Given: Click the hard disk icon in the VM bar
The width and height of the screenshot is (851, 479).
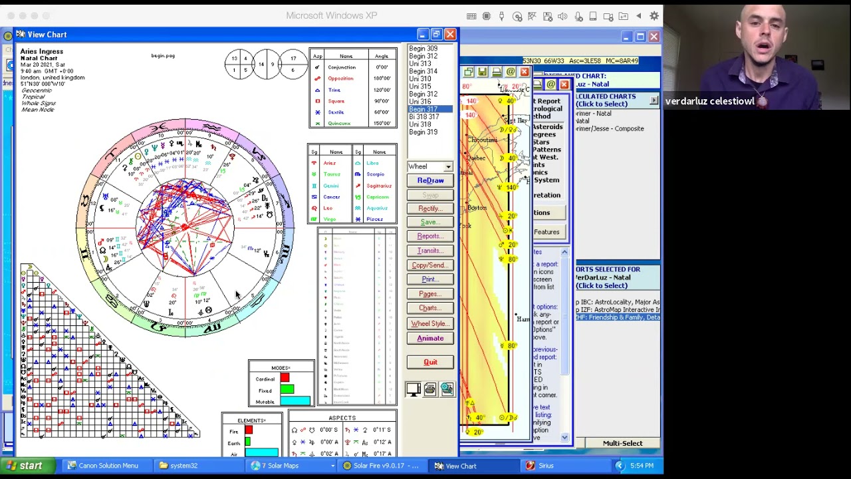Looking at the screenshot, I should [593, 16].
